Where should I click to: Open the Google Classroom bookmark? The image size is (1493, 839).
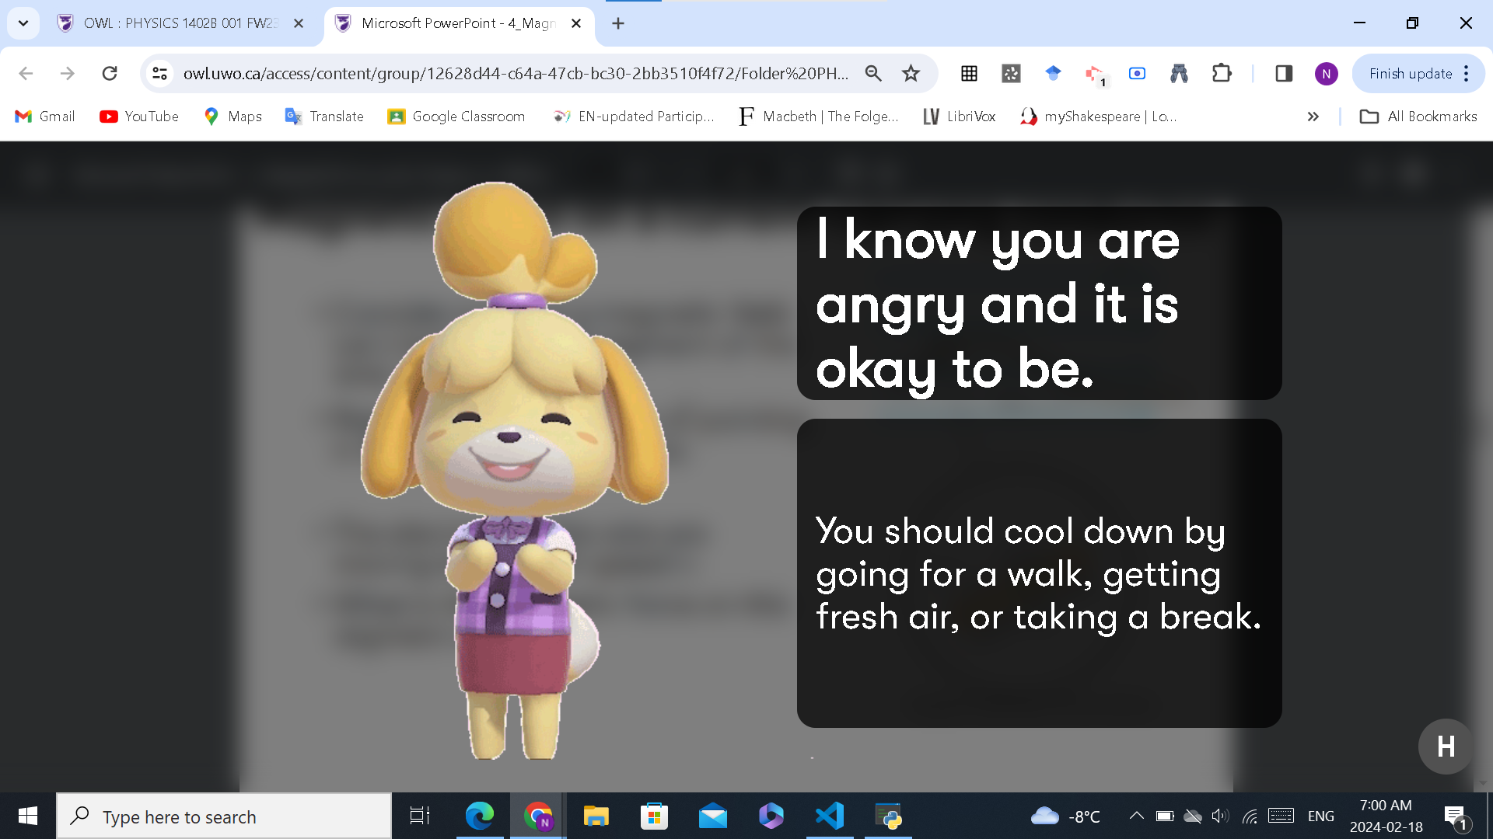[x=456, y=117]
